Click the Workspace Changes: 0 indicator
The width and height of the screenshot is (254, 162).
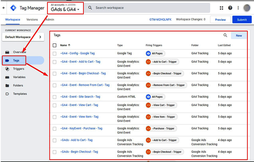(x=191, y=20)
